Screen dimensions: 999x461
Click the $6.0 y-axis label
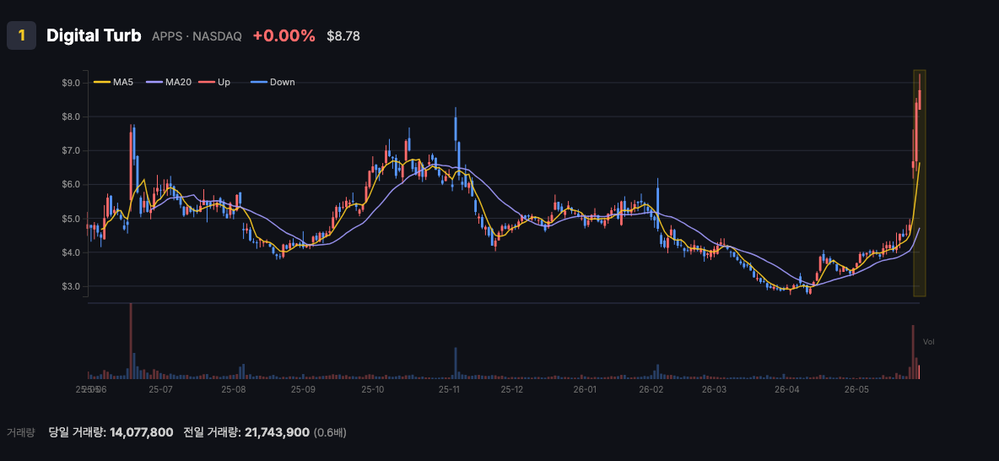(70, 184)
